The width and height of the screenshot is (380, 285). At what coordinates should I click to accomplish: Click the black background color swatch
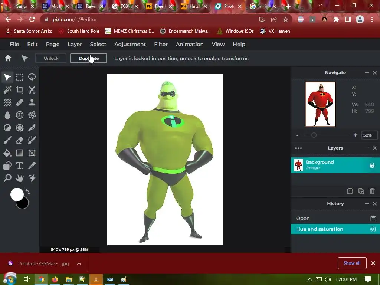(24, 204)
